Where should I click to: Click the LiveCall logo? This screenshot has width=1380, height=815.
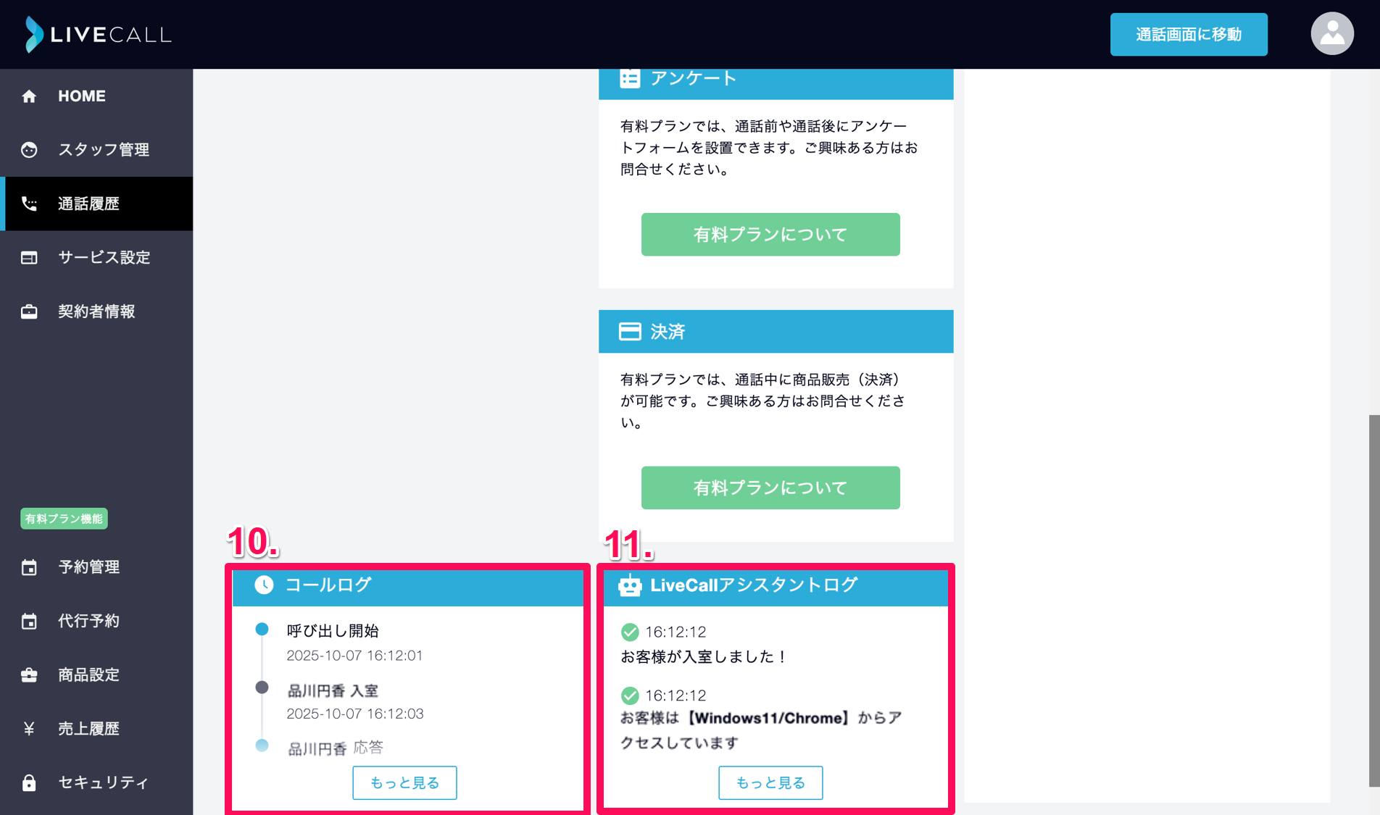pos(98,34)
